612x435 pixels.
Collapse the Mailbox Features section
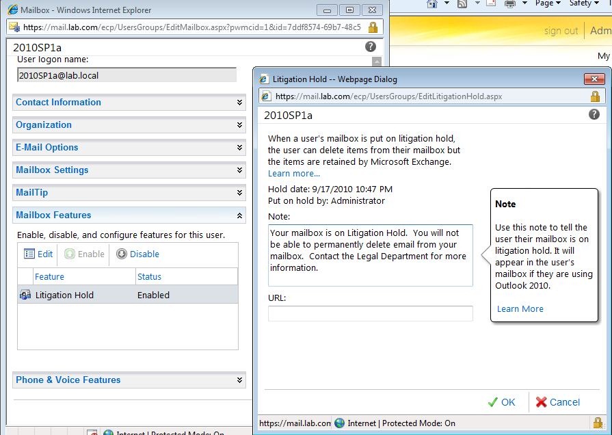coord(129,215)
